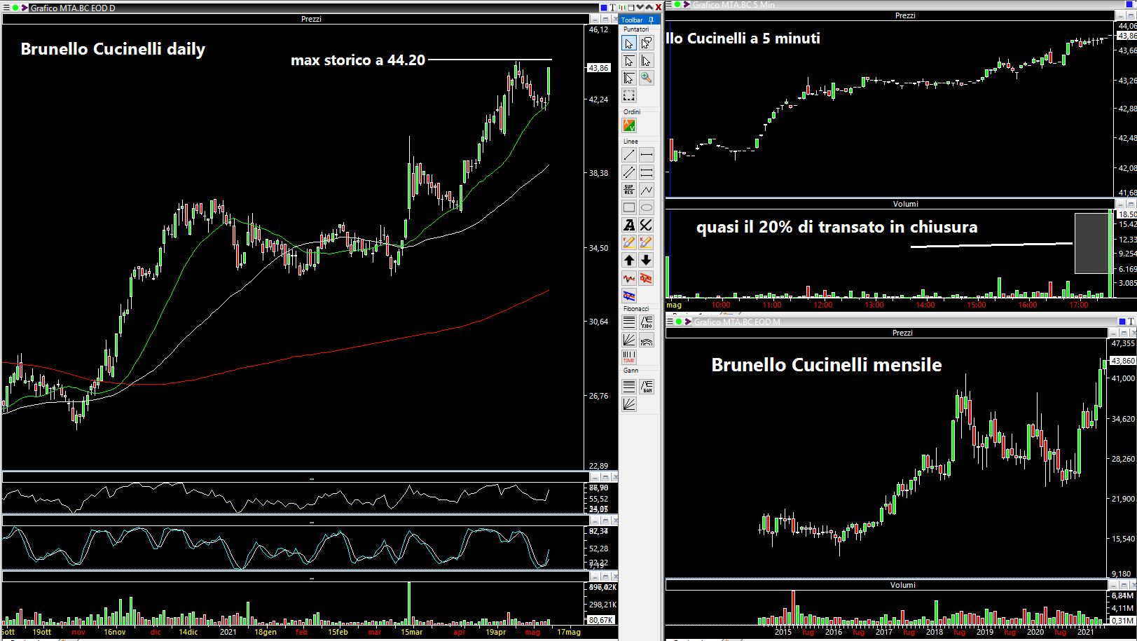Click the 'Brunello Cucinelli daily' label
This screenshot has width=1137, height=641.
point(113,49)
